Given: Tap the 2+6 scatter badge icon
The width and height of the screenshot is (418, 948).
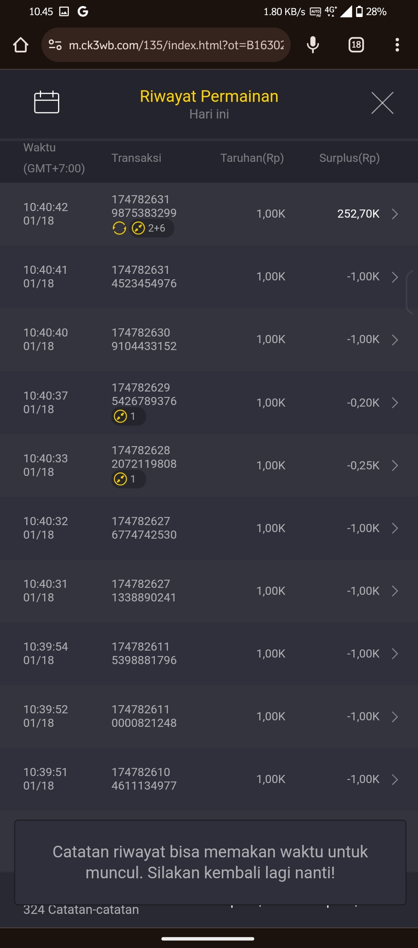Looking at the screenshot, I should click(139, 228).
